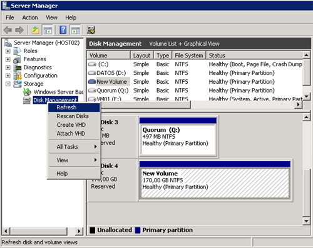This screenshot has height=248, width=313.
Task: Select Create VHD in context menu
Action: coord(74,125)
